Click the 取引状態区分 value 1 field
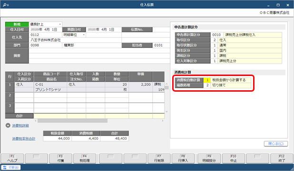294x171 pixels. [x=214, y=45]
